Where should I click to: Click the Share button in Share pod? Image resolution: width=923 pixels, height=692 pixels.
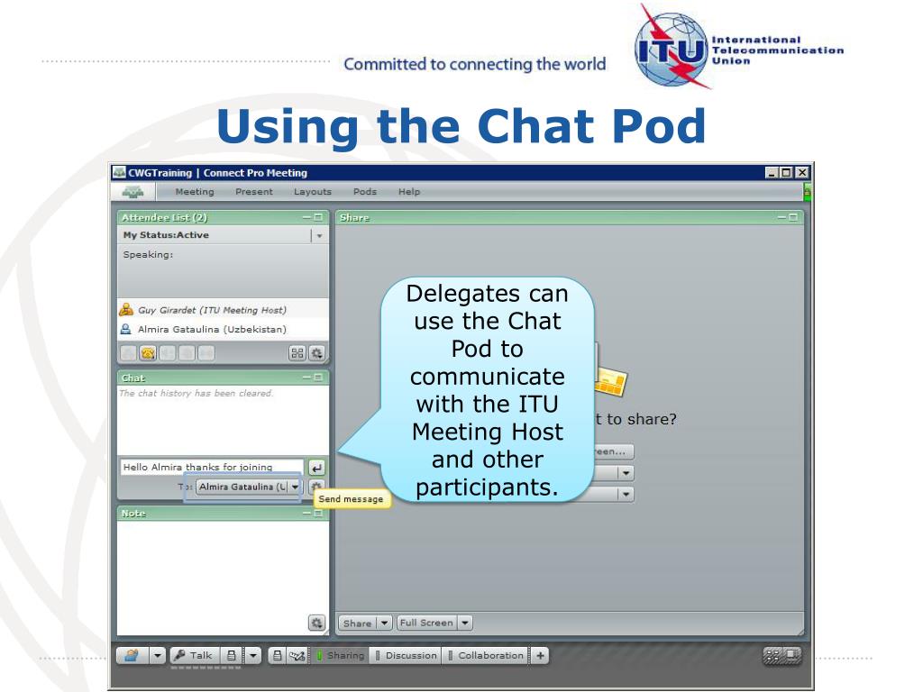click(357, 623)
